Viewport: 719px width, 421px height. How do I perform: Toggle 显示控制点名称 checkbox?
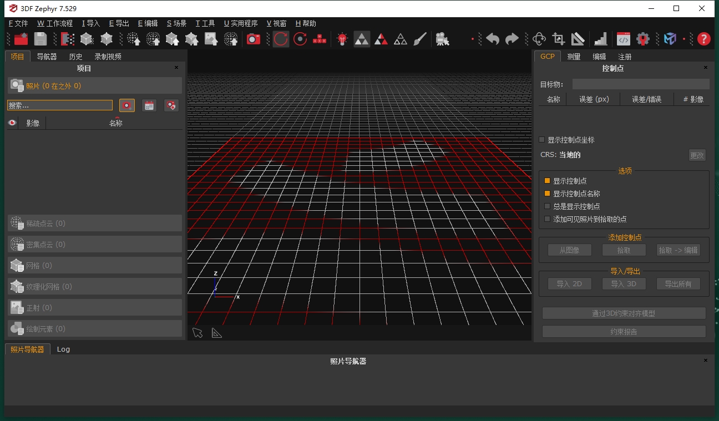(x=548, y=194)
